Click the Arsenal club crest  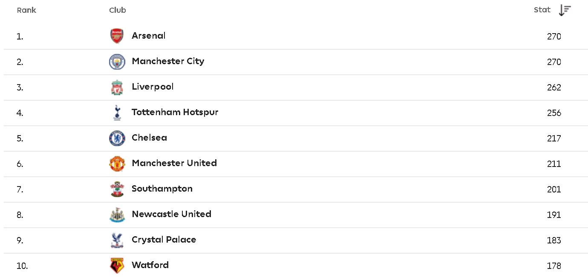click(116, 36)
